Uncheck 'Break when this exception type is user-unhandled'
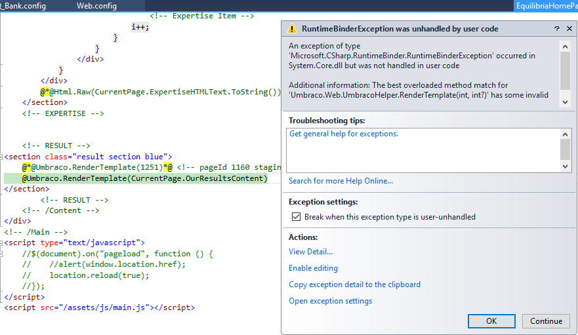This screenshot has width=578, height=335. (295, 217)
